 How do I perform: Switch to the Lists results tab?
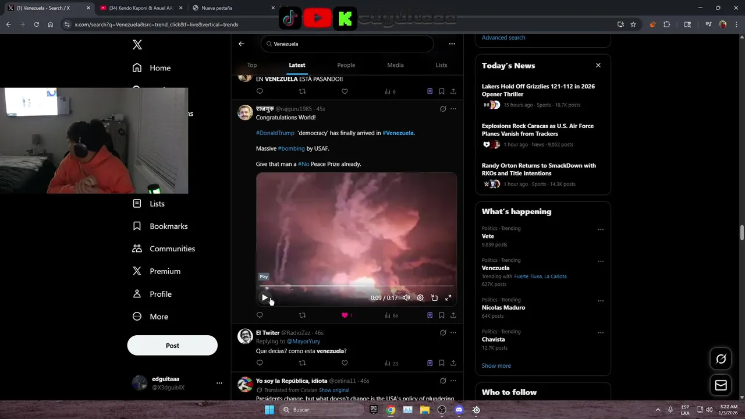pyautogui.click(x=442, y=65)
